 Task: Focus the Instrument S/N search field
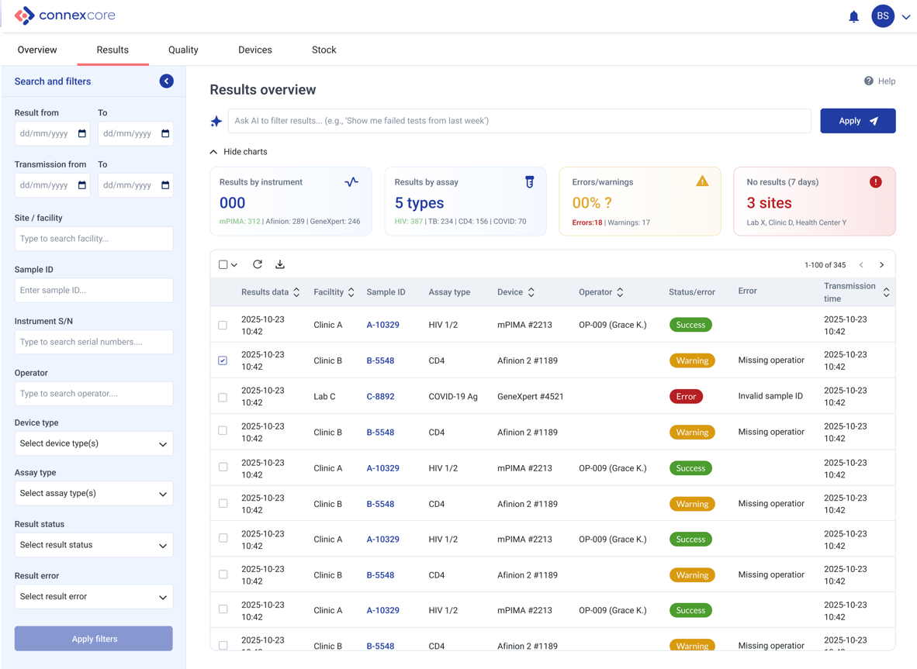click(x=94, y=342)
